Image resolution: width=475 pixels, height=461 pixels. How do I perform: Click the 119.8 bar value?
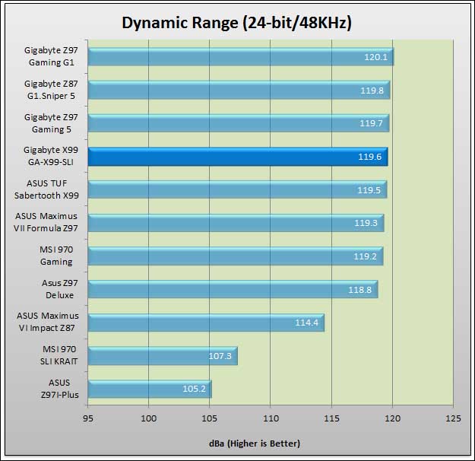tap(372, 91)
